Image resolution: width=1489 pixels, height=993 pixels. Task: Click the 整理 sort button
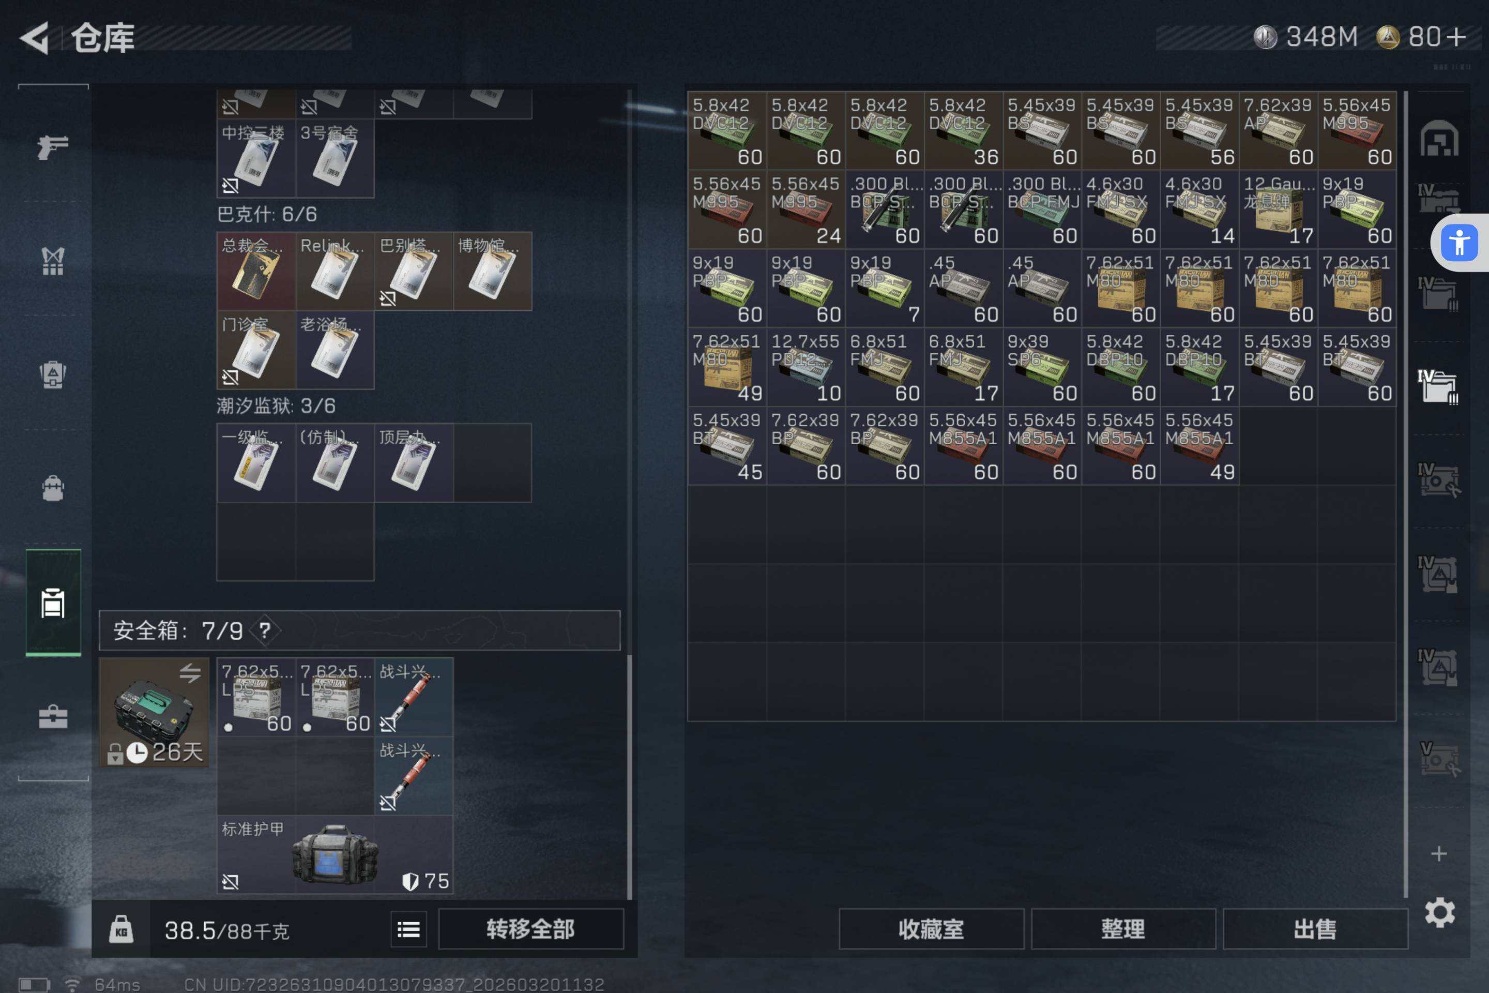(x=1123, y=929)
